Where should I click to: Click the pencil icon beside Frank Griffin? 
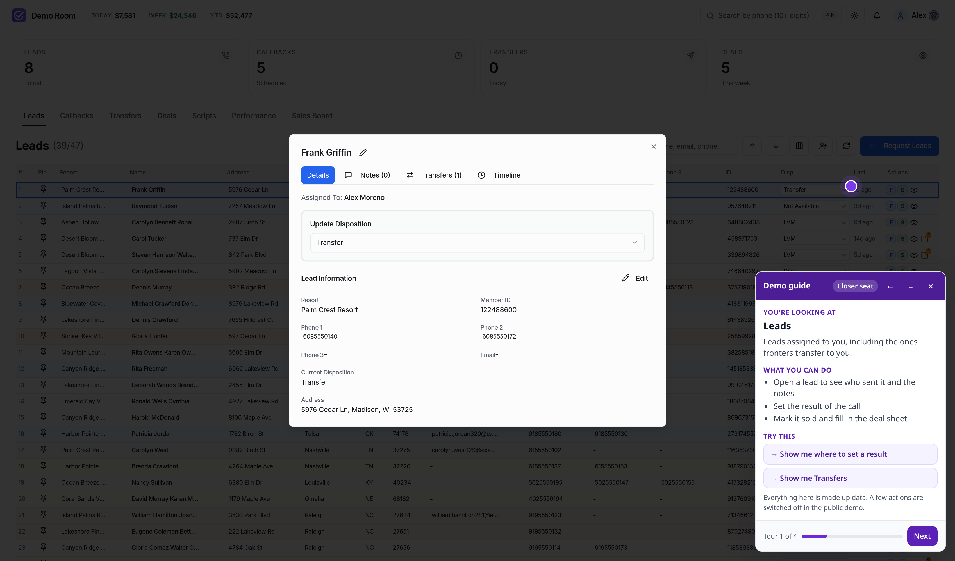pos(363,153)
